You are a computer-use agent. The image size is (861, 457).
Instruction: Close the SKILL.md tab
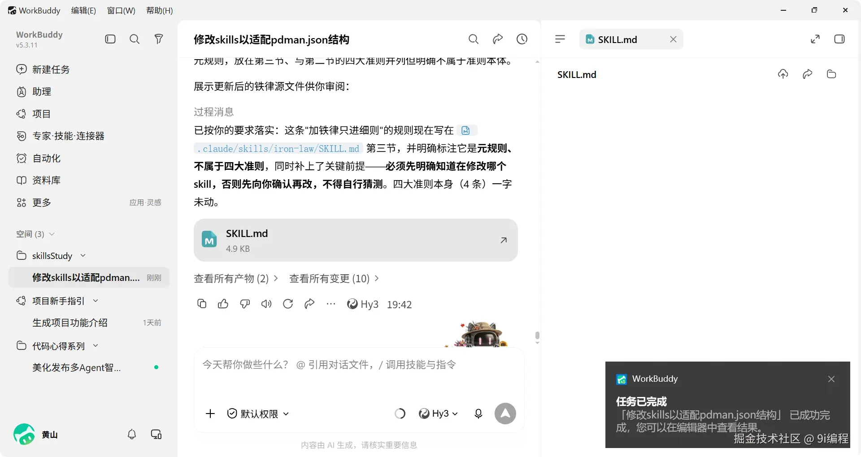point(673,39)
